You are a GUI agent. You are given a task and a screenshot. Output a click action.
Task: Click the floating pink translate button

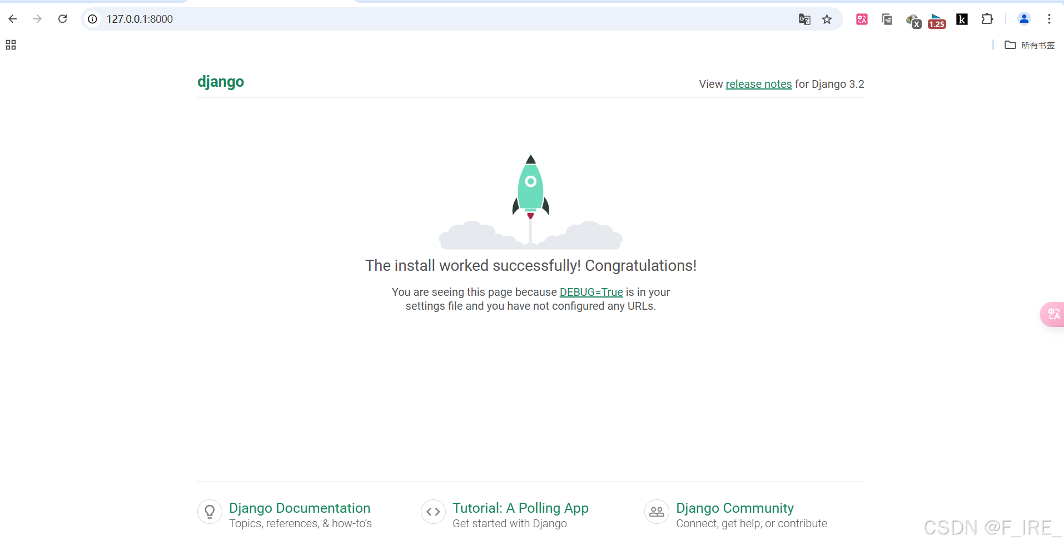point(1052,314)
